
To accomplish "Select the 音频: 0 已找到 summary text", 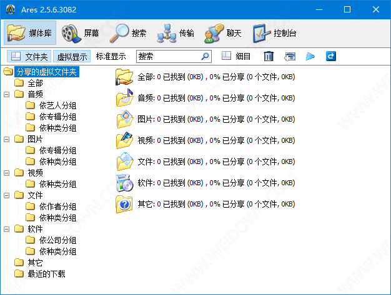I will (x=216, y=98).
